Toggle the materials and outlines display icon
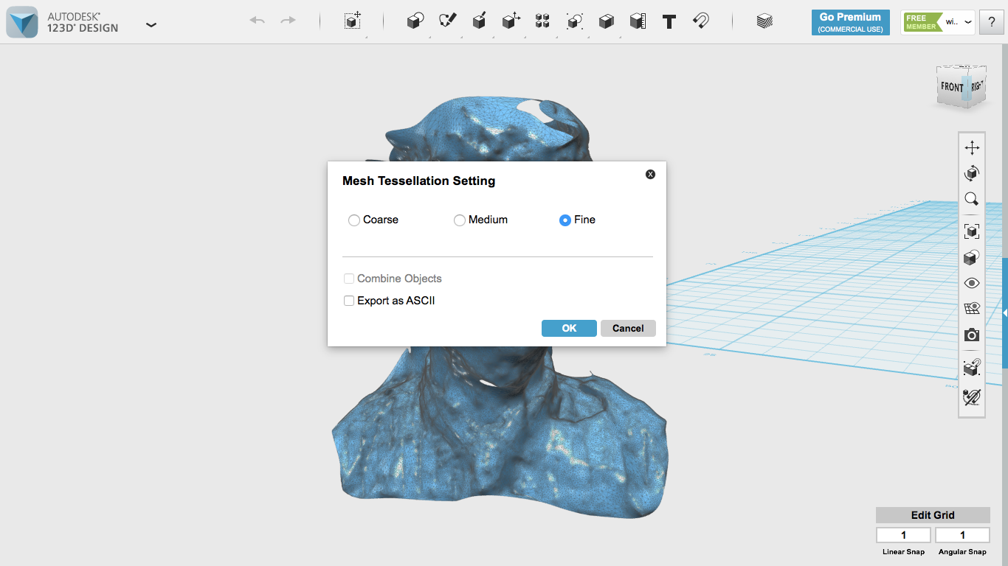Screen dimensions: 1008x566 (x=972, y=257)
